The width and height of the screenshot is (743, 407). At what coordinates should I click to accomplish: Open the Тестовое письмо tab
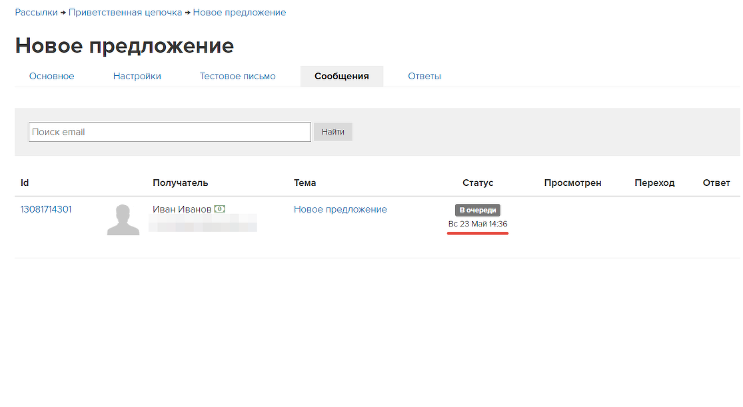[x=237, y=76]
